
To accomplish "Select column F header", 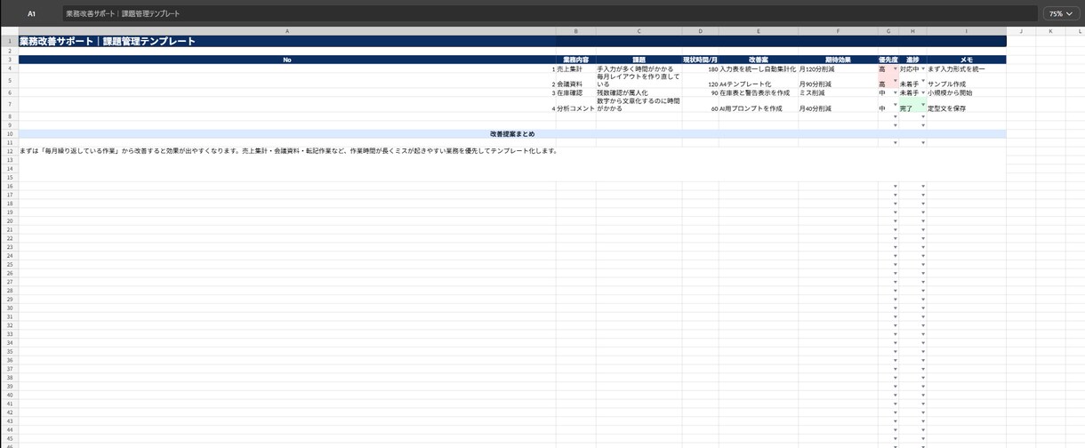I will point(838,31).
